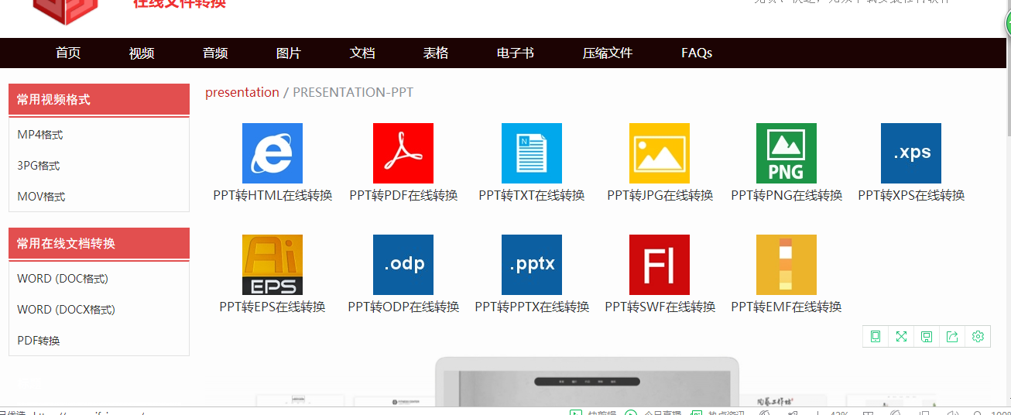Open the 压缩文件 navigation menu
The height and width of the screenshot is (415, 1011).
point(608,53)
